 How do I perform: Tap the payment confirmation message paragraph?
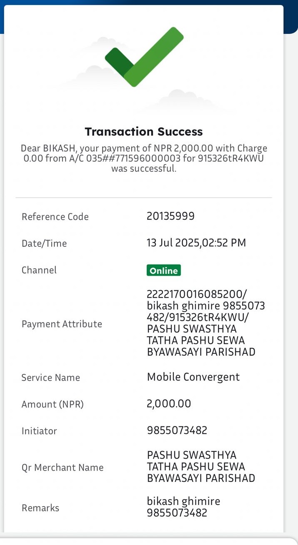tap(144, 159)
